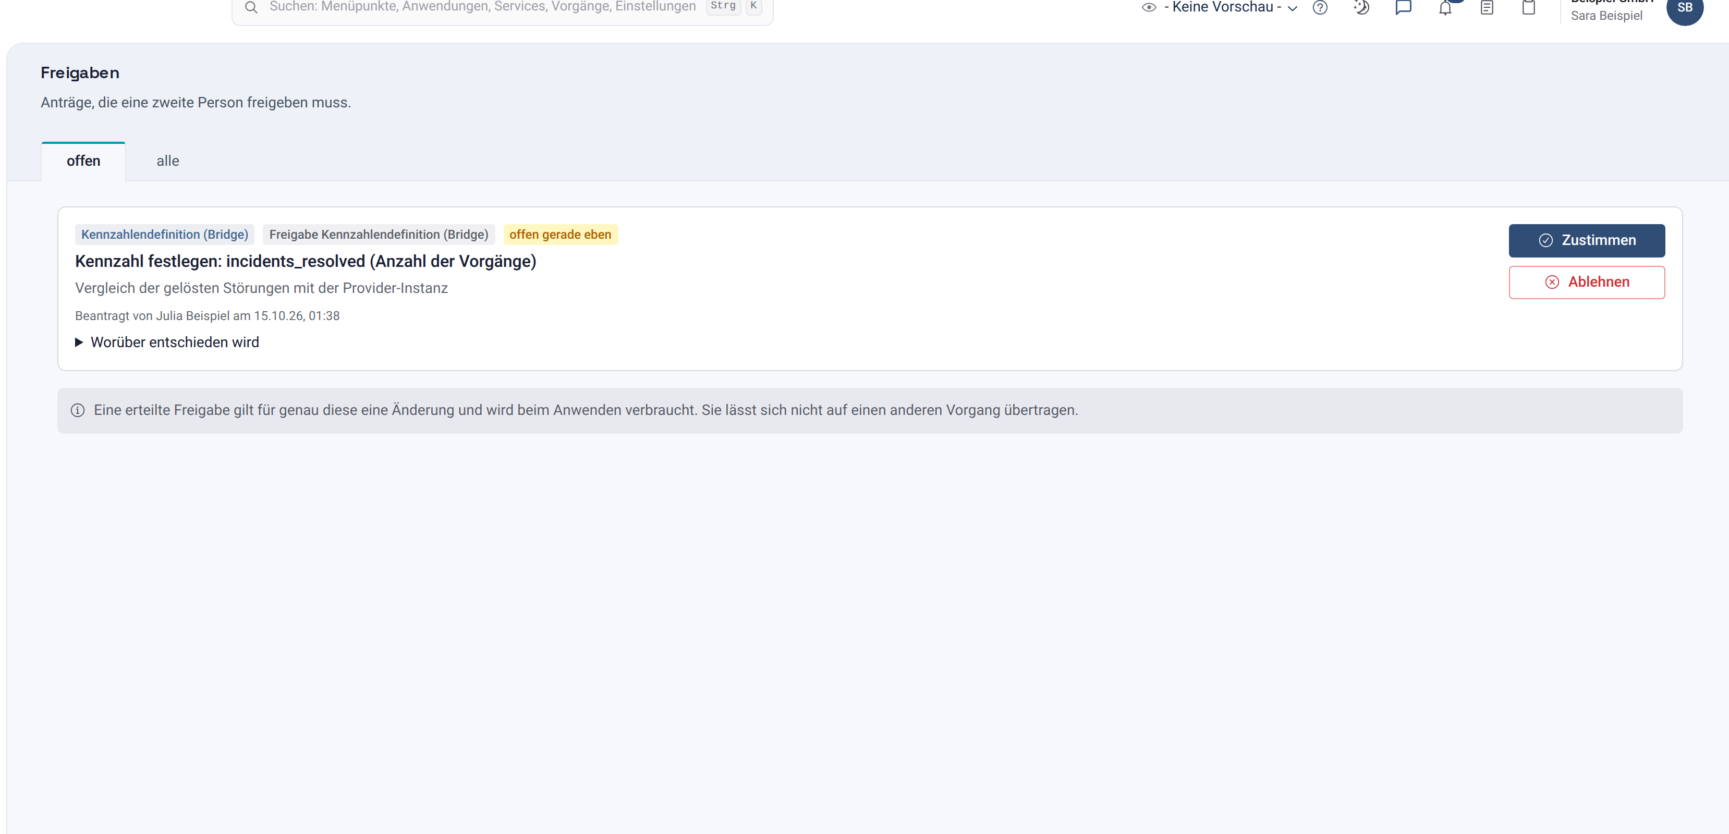Click title Kennzahl festlegen: incidents_resolved
This screenshot has width=1729, height=834.
(x=306, y=262)
